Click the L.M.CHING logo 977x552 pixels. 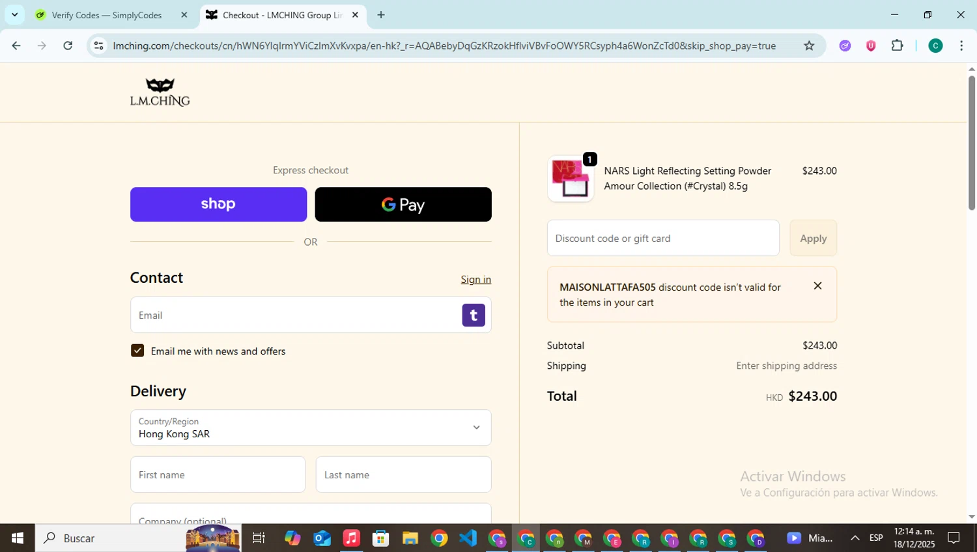pos(160,93)
